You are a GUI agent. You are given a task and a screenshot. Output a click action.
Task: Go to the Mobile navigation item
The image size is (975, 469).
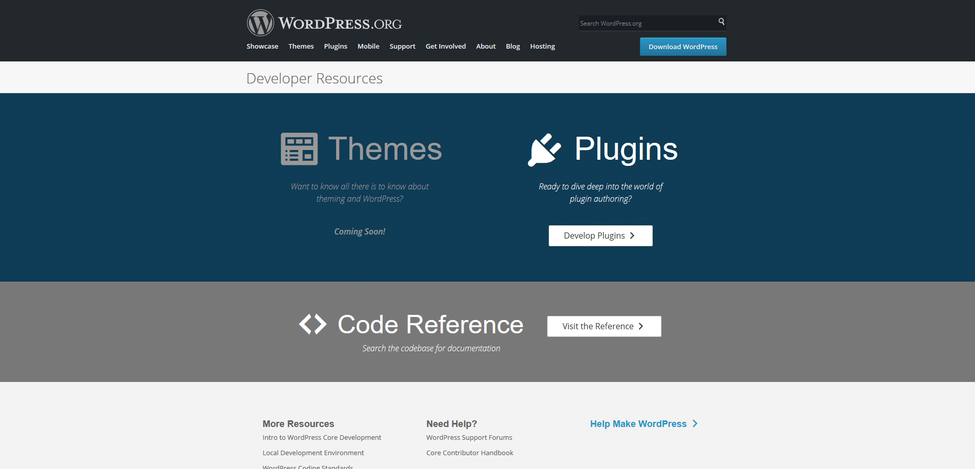point(368,46)
